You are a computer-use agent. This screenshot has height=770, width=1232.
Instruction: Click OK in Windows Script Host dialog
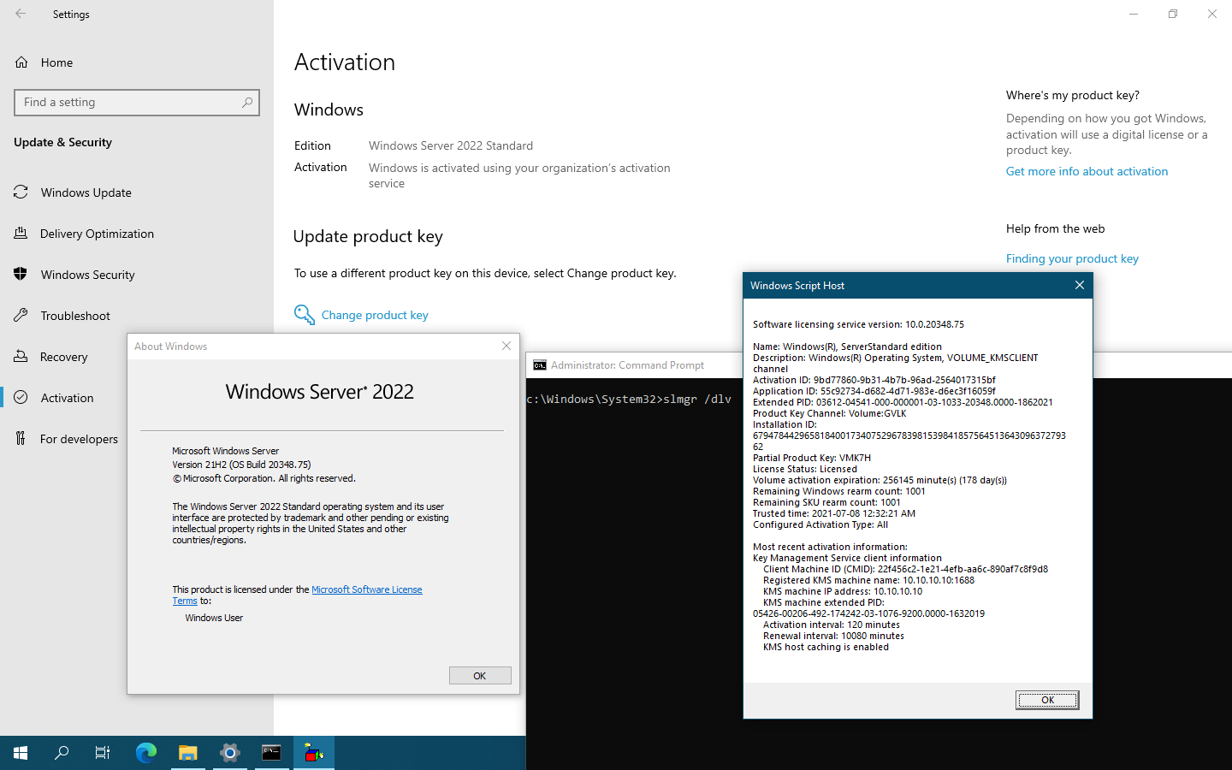[1047, 700]
